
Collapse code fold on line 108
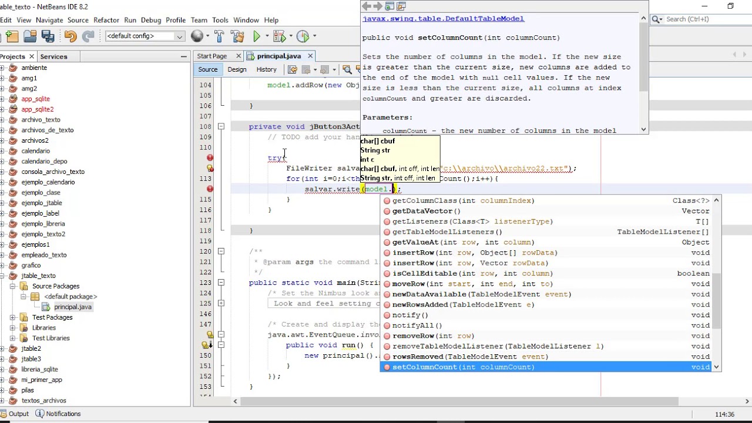(221, 127)
